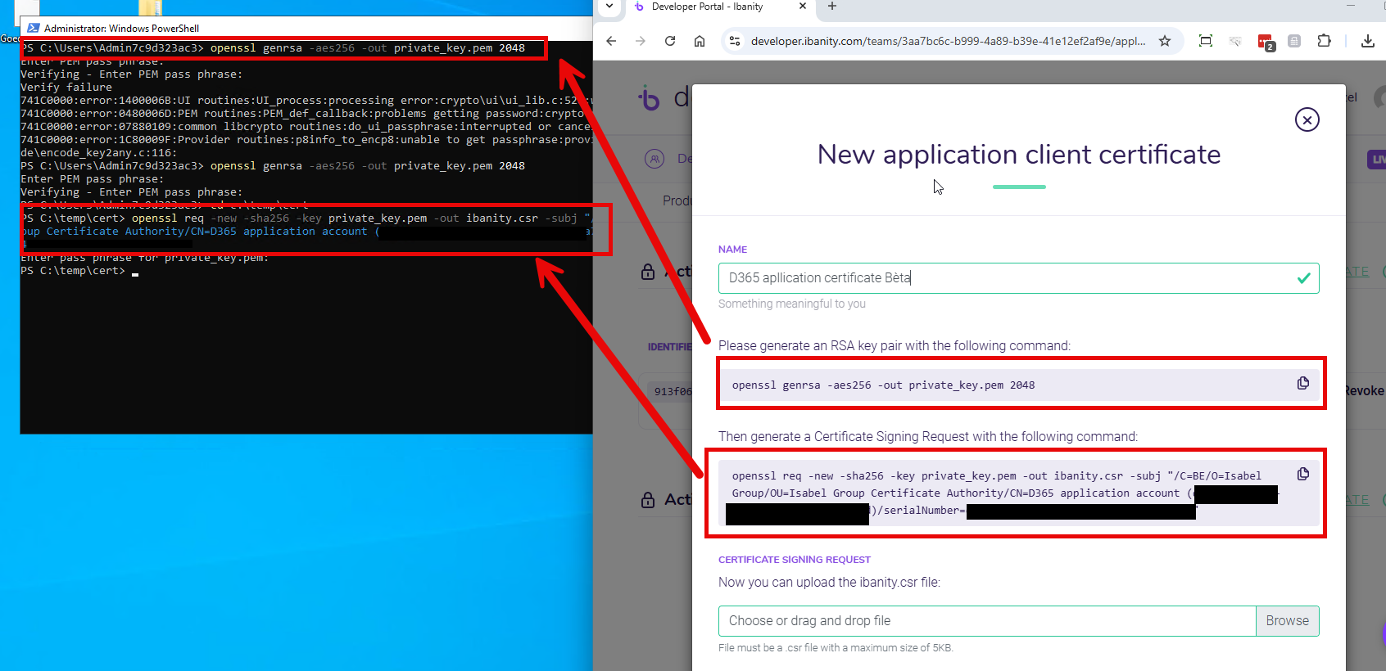This screenshot has width=1386, height=671.
Task: Select the 'Administrator: Windows PowerShell' title text
Action: pyautogui.click(x=121, y=29)
